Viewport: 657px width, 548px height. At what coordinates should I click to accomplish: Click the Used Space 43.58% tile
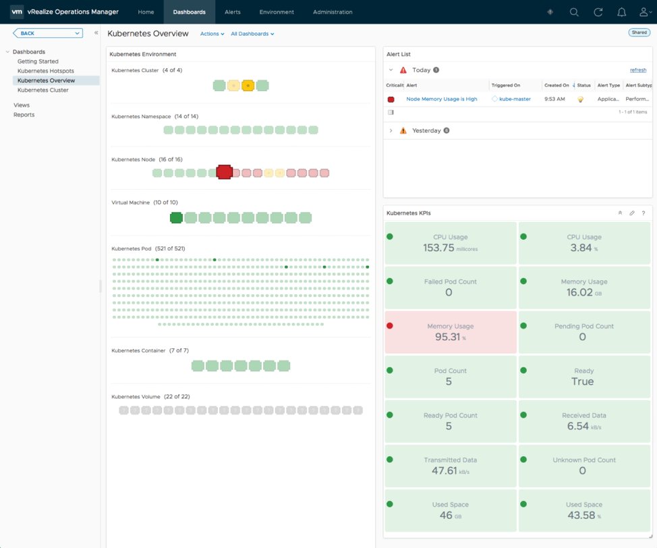pyautogui.click(x=584, y=510)
